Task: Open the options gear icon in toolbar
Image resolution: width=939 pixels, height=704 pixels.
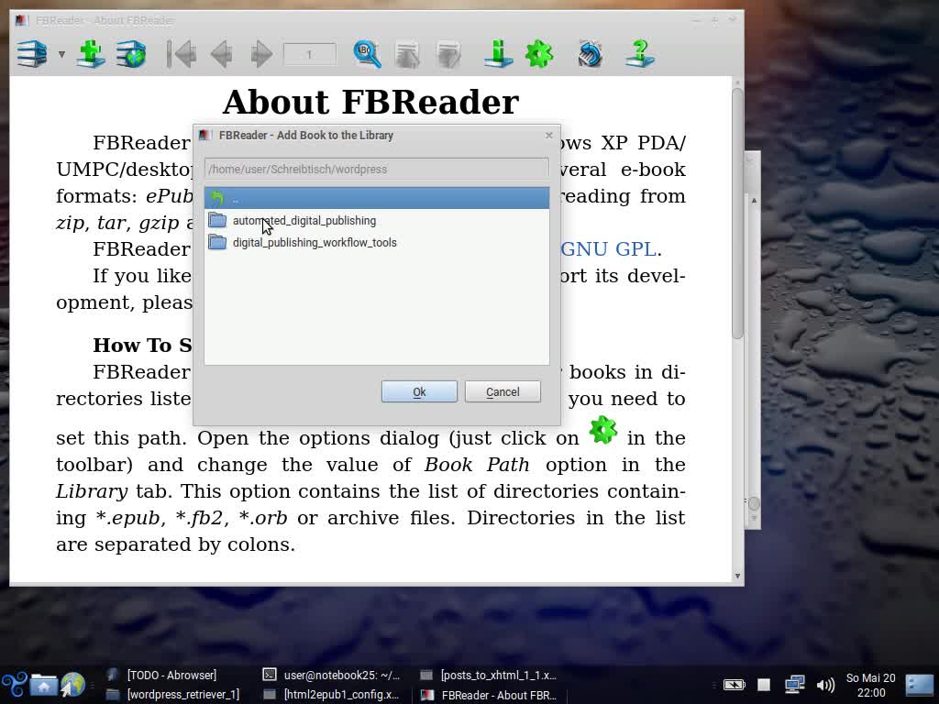Action: point(539,54)
